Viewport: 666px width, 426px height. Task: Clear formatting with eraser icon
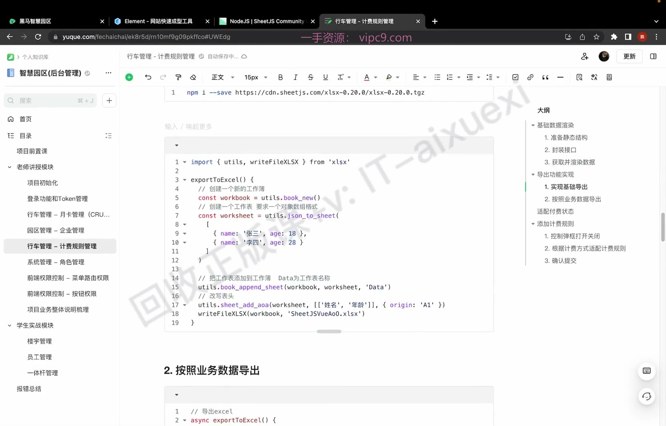(193, 77)
